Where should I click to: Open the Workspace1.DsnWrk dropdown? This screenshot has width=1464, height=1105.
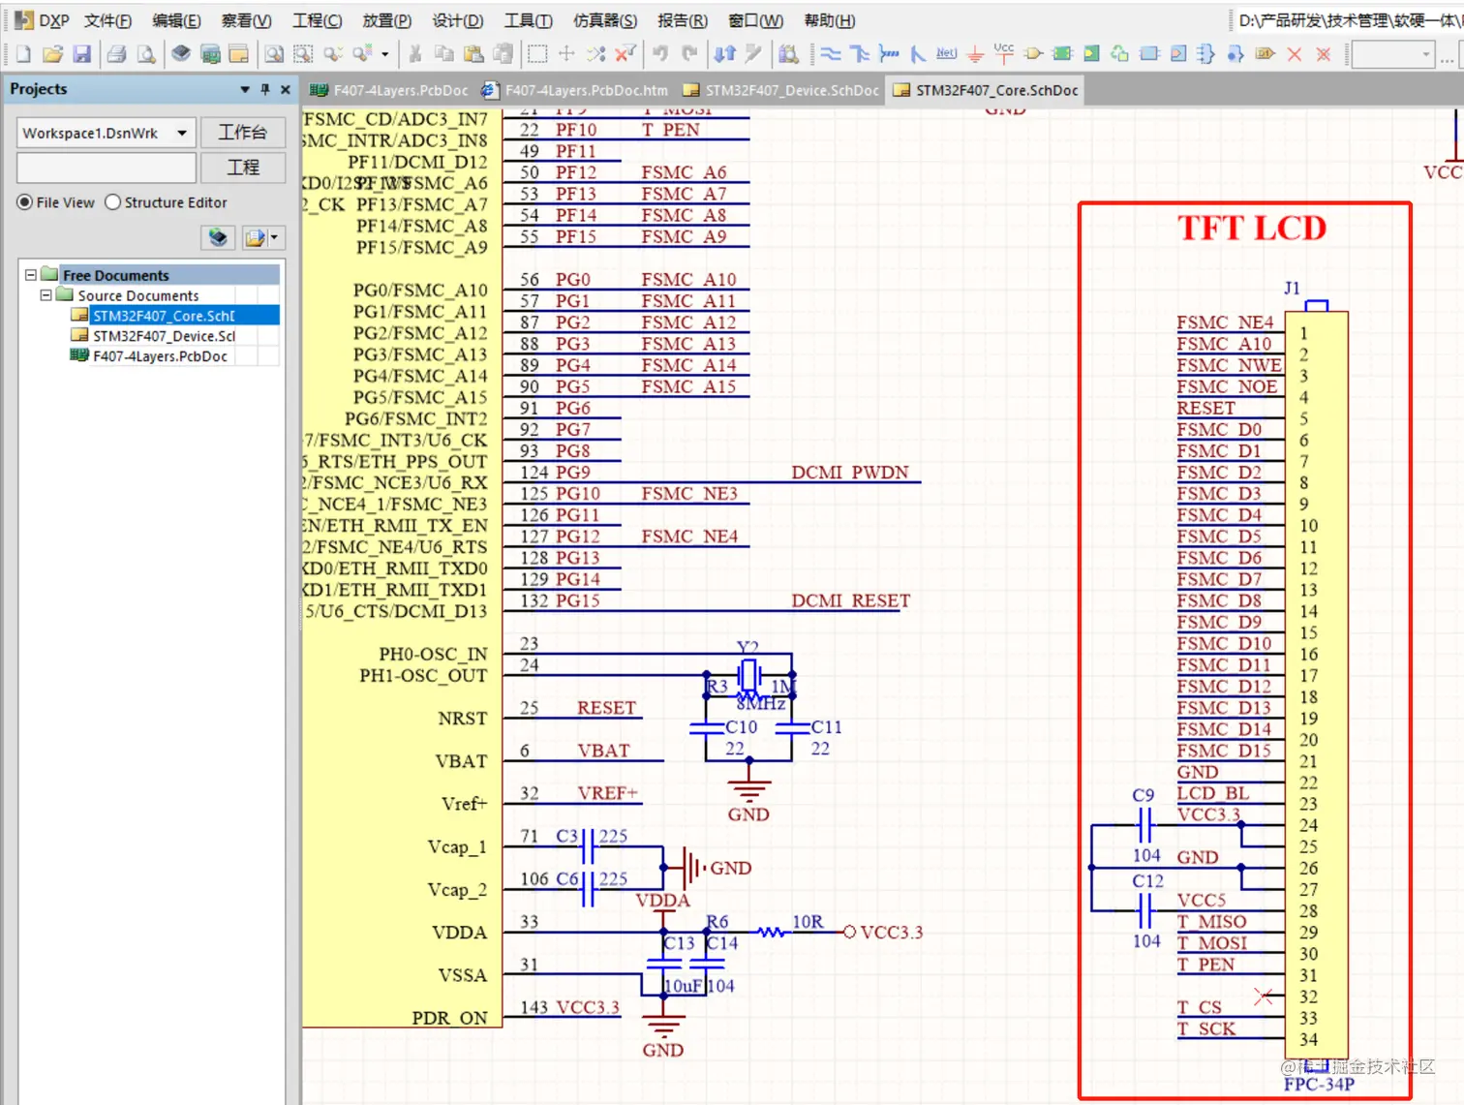tap(182, 133)
